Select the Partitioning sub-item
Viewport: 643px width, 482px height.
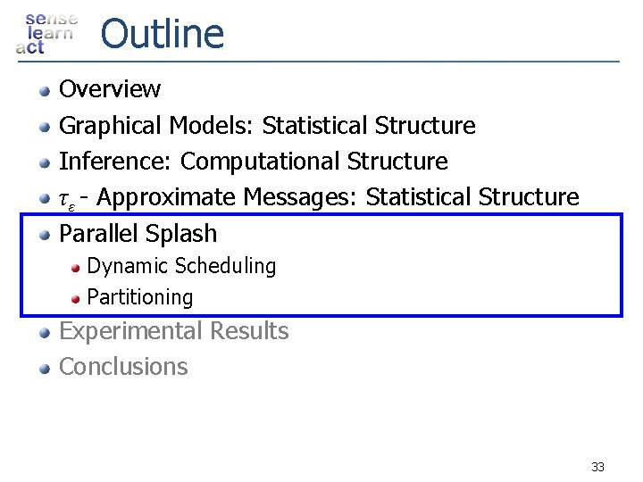coord(139,297)
